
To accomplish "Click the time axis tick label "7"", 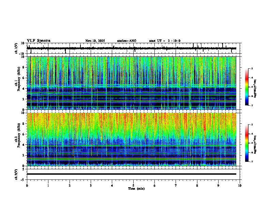I will pyautogui.click(x=176, y=186).
